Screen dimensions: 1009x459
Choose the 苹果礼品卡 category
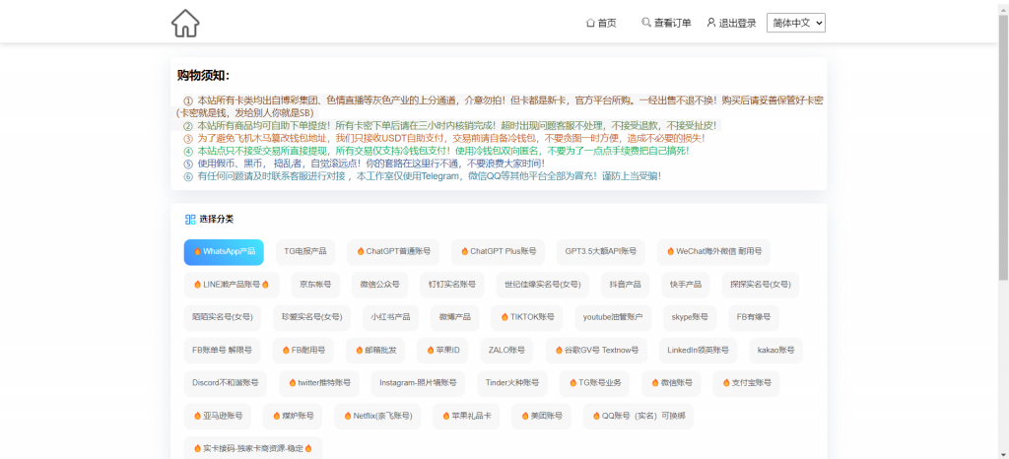466,416
